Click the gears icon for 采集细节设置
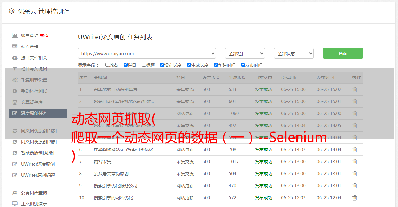Screen dimensions: 398x207 15,80
